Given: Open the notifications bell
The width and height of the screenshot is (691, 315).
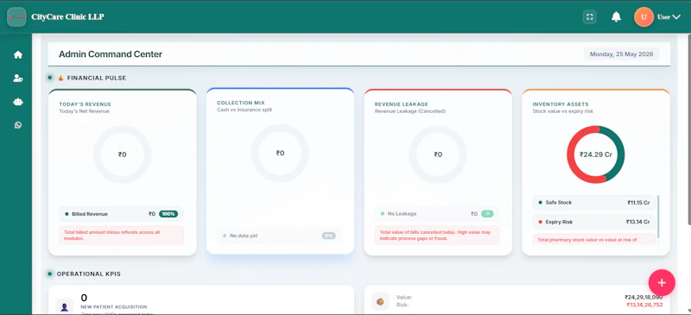Looking at the screenshot, I should (x=616, y=17).
